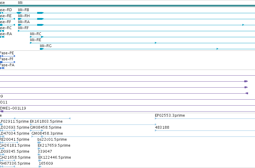Screen dimensions: 255x168
Task: Click the lilli-RA exon arrow in the long intron
Action: [x=243, y=25]
